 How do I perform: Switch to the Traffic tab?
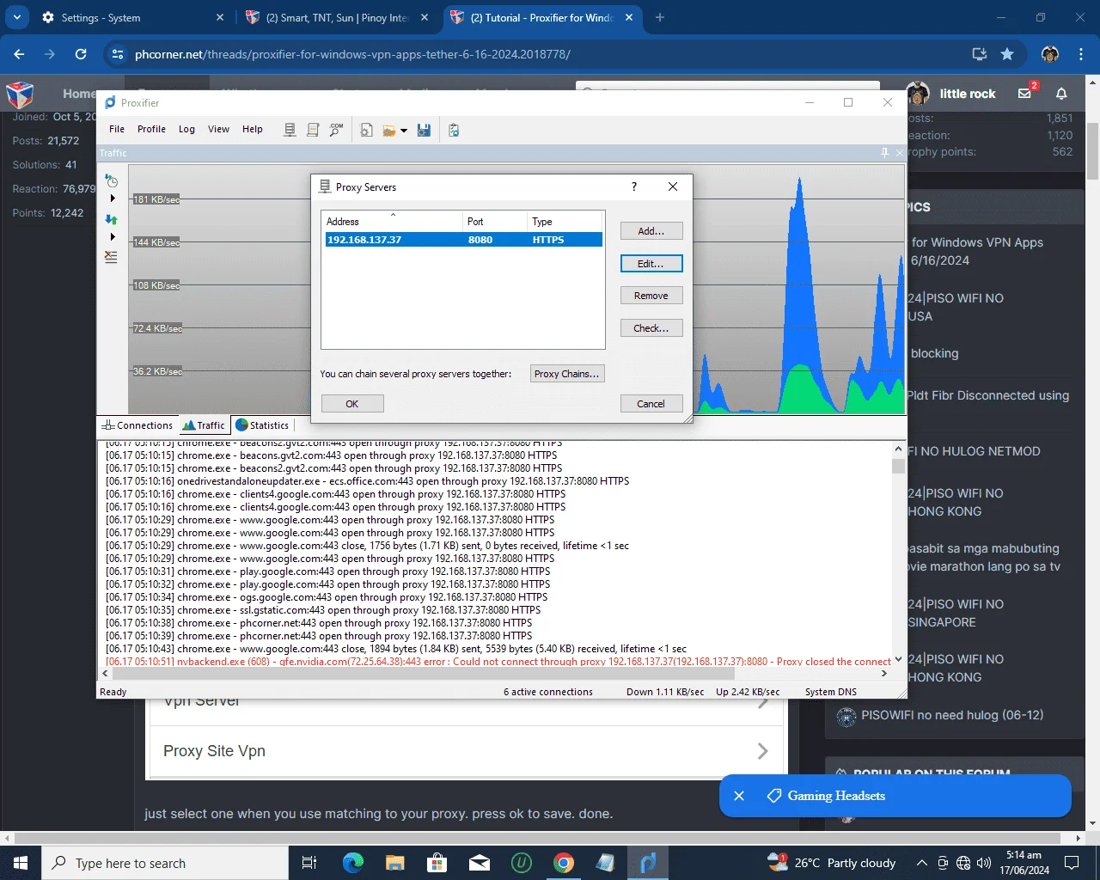point(204,425)
